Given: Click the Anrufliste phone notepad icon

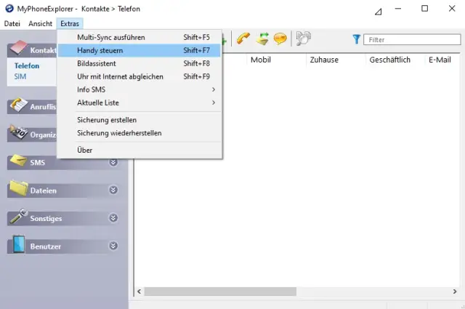Looking at the screenshot, I should coord(18,105).
